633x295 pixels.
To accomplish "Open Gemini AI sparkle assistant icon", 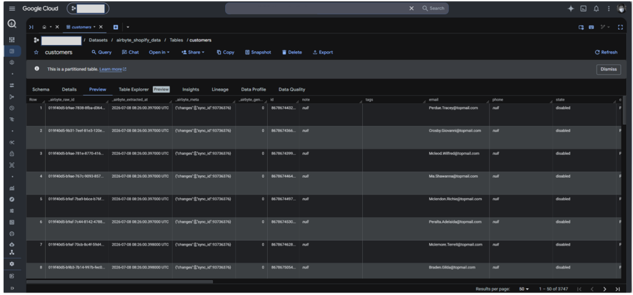I will [571, 9].
